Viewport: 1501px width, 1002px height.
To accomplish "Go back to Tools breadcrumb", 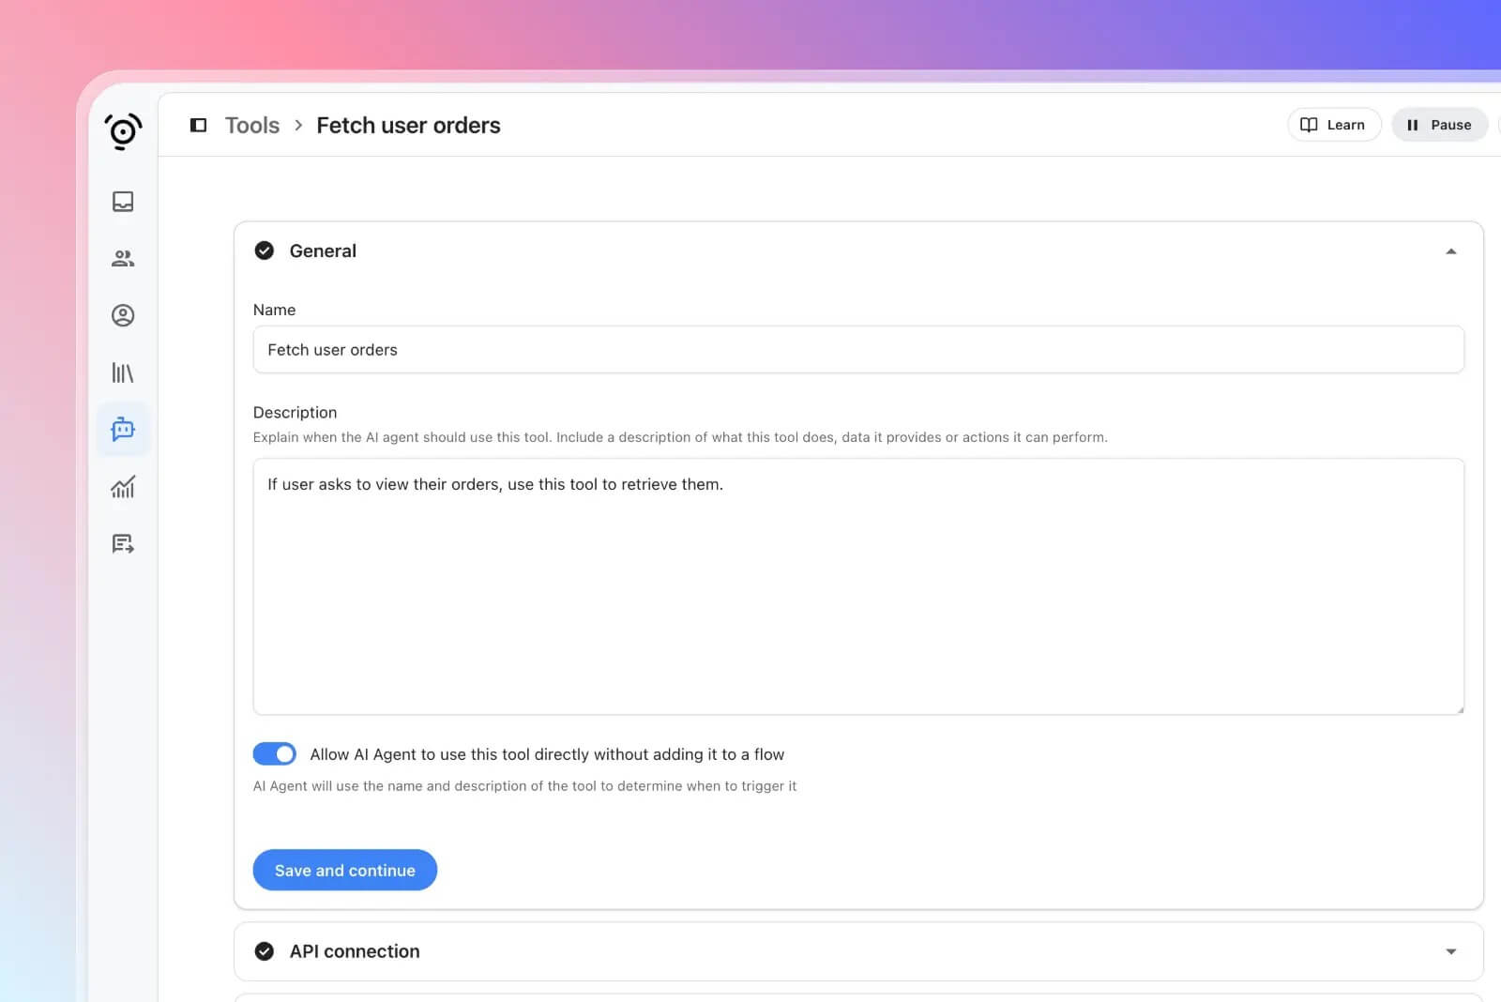I will click(x=252, y=125).
